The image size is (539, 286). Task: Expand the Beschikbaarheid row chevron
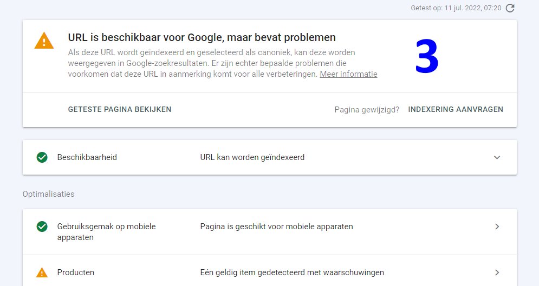pos(497,157)
